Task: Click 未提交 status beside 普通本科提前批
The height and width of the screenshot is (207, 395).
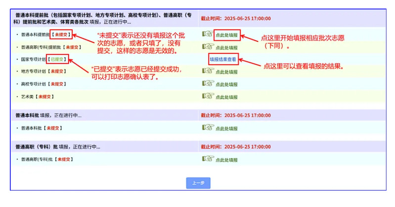Action: [x=62, y=35]
